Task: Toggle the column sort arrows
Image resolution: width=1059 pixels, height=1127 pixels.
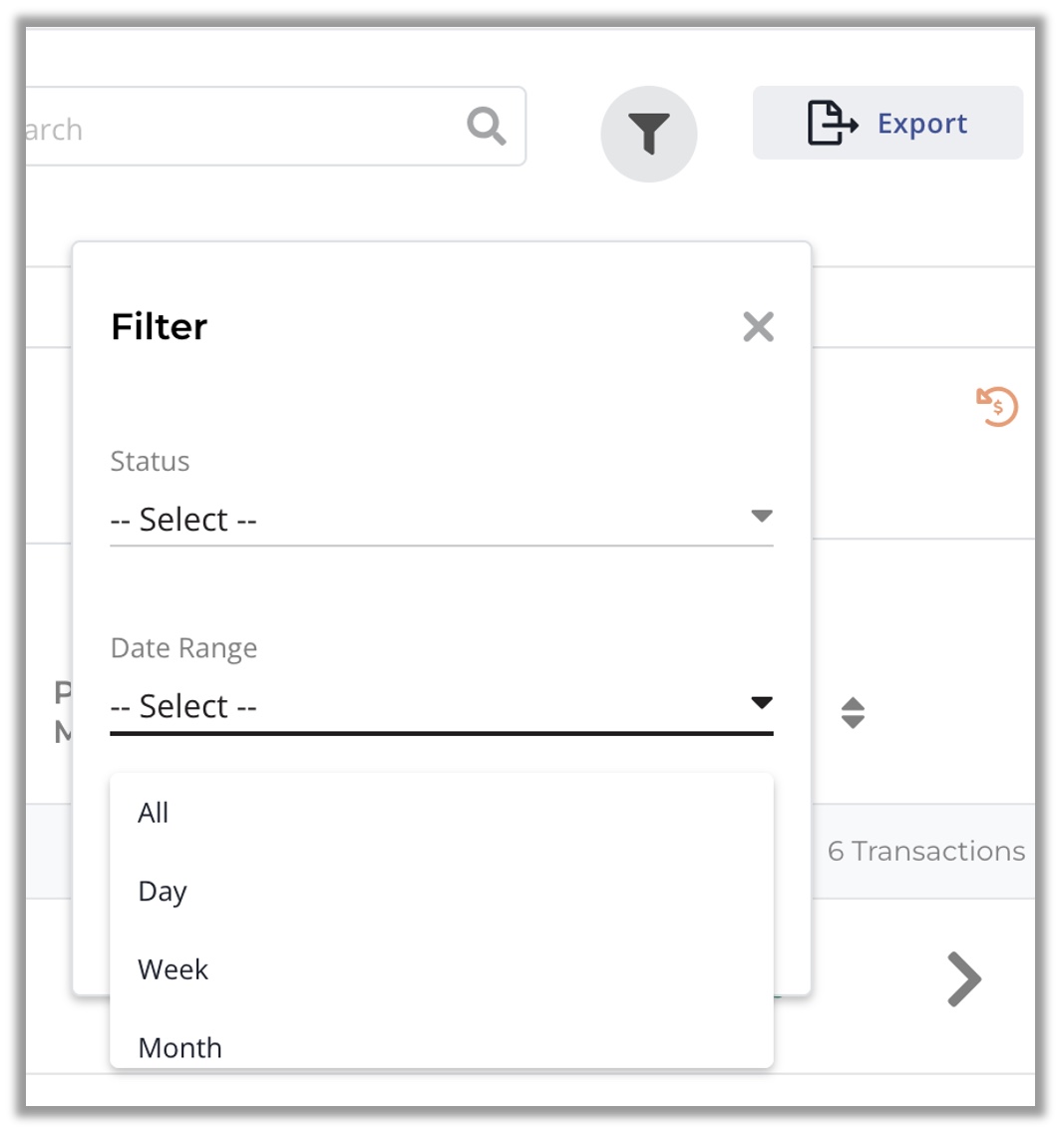Action: (x=853, y=713)
